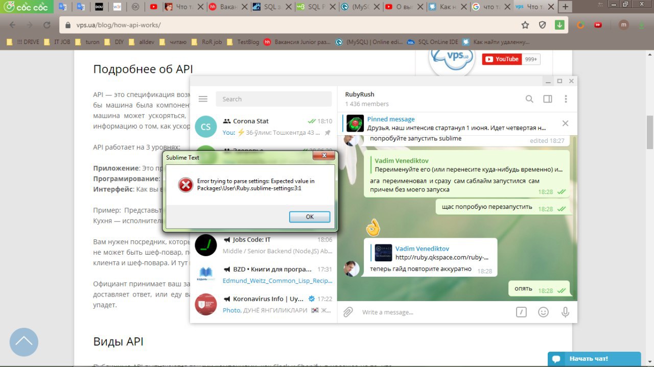Viewport: 654px width, 367px height.
Task: Open the Telegram hamburger menu
Action: tap(203, 99)
